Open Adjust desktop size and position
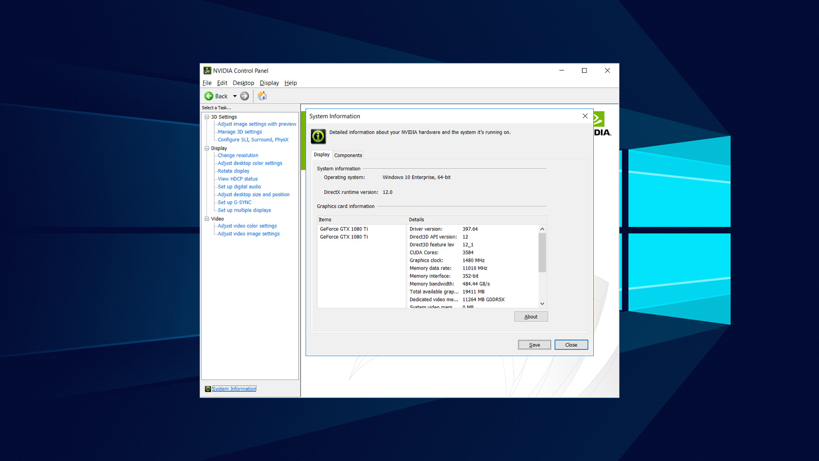Image resolution: width=819 pixels, height=461 pixels. tap(253, 195)
